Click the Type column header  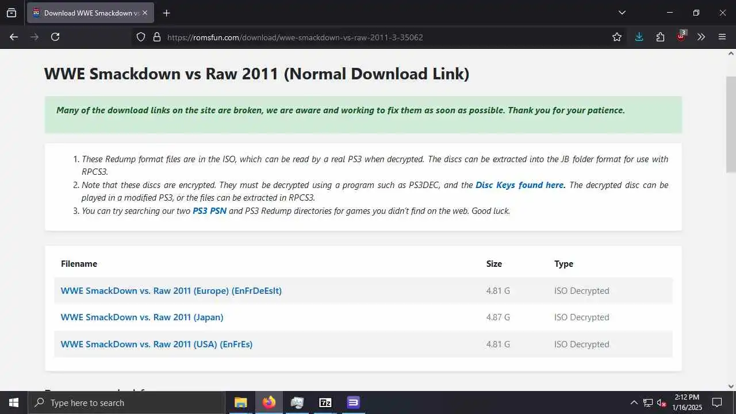(563, 264)
